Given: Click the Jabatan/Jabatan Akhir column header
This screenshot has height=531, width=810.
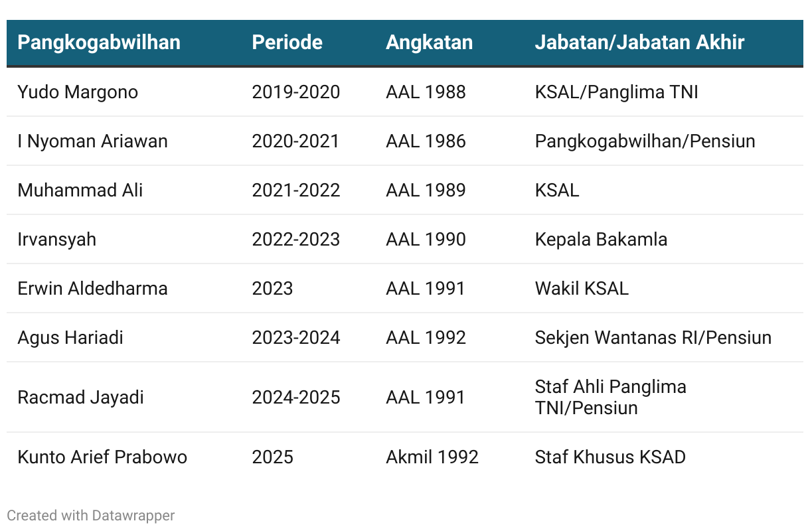Looking at the screenshot, I should (639, 42).
